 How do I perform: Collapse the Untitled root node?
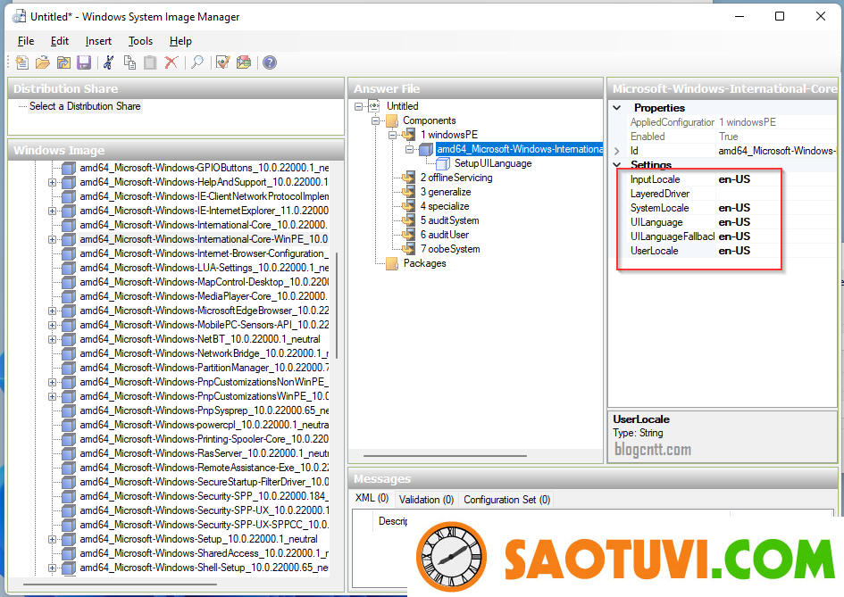(x=358, y=106)
